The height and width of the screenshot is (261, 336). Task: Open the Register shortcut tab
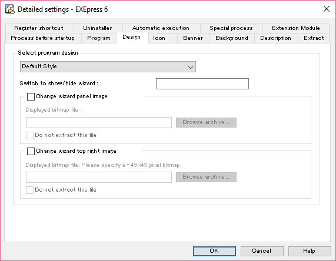click(x=39, y=28)
